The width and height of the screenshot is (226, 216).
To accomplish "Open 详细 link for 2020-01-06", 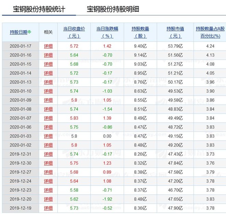I will (x=48, y=127).
